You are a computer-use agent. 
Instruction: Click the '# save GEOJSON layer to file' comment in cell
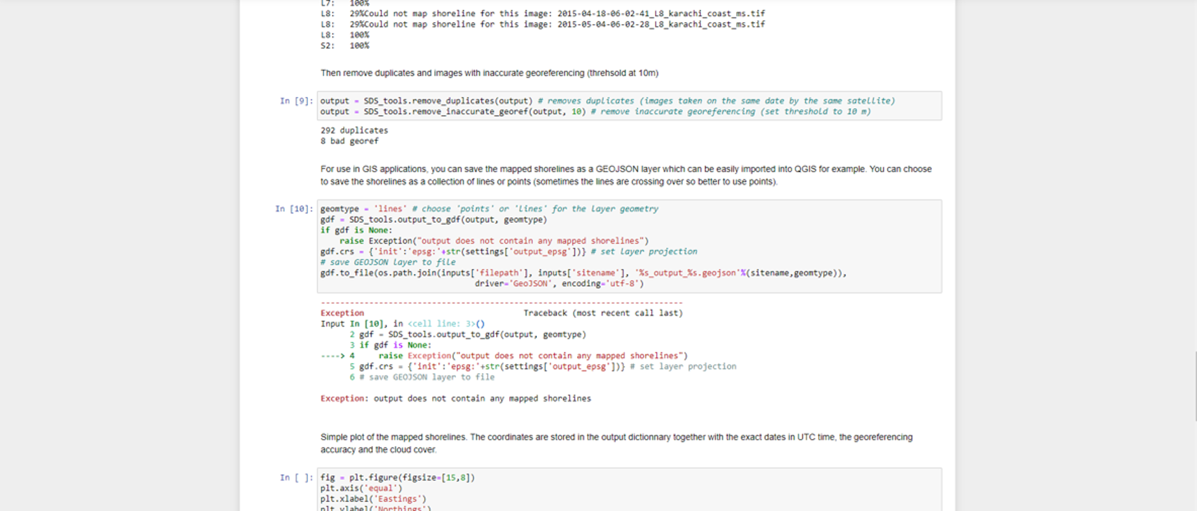388,262
